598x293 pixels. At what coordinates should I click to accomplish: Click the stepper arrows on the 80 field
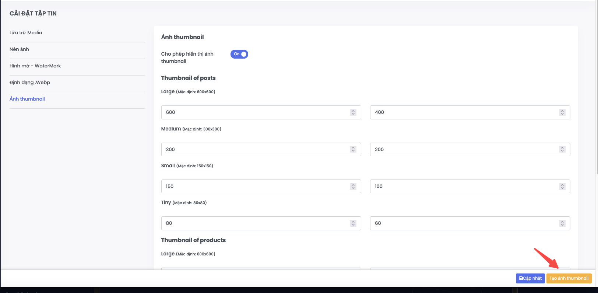point(353,223)
